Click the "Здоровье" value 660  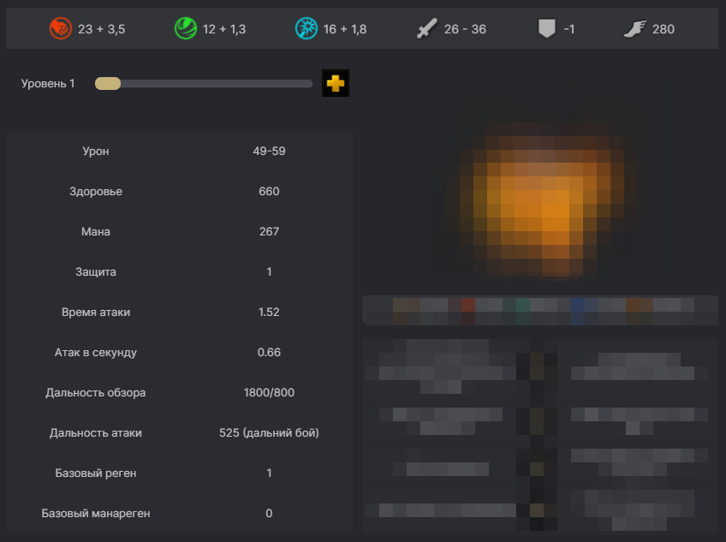[269, 192]
